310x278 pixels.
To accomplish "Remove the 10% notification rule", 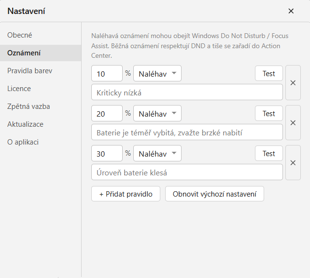I will 293,83.
